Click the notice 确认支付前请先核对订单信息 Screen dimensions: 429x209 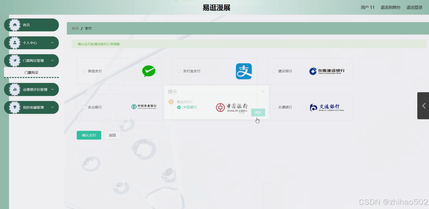tap(99, 44)
